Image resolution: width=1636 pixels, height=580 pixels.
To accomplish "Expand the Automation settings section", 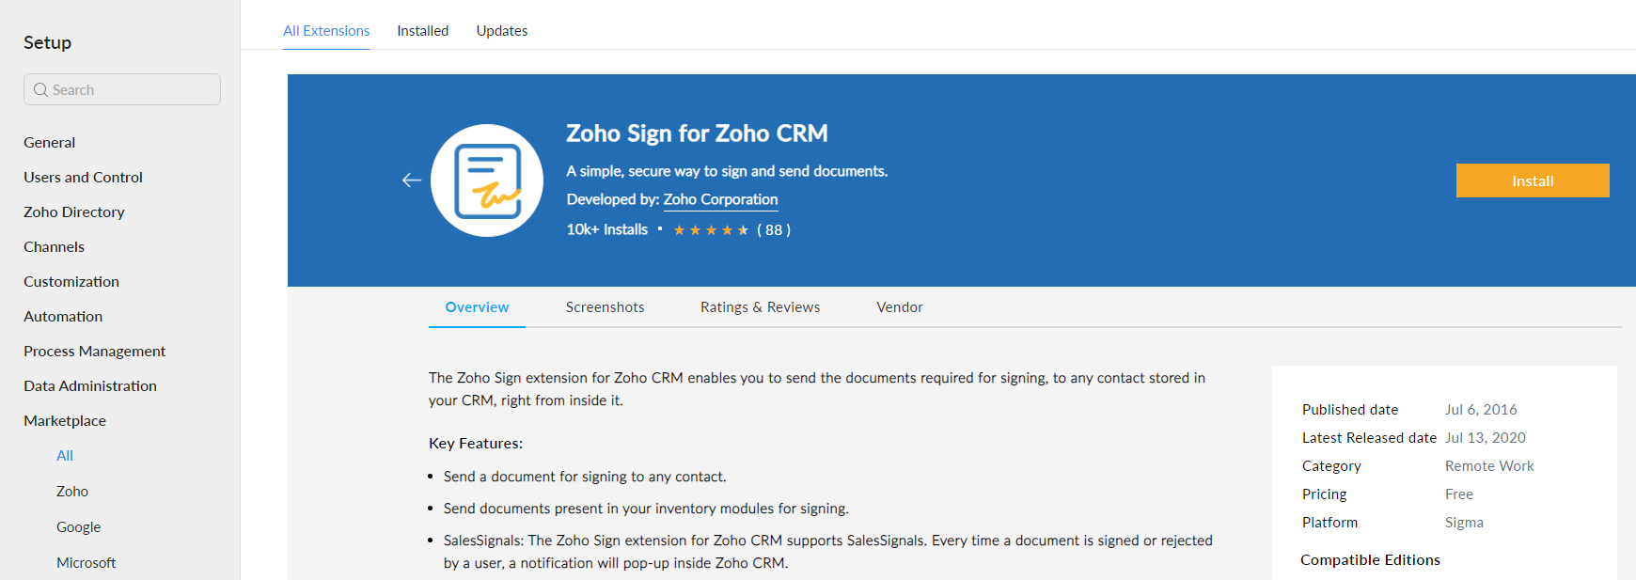I will pyautogui.click(x=63, y=317).
